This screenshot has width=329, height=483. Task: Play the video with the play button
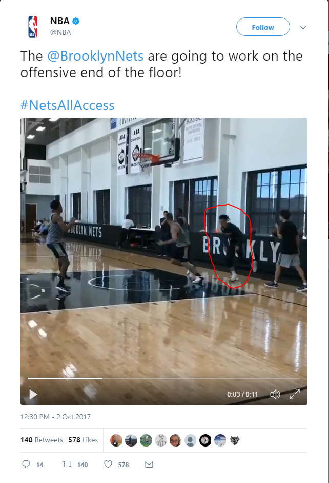[33, 394]
